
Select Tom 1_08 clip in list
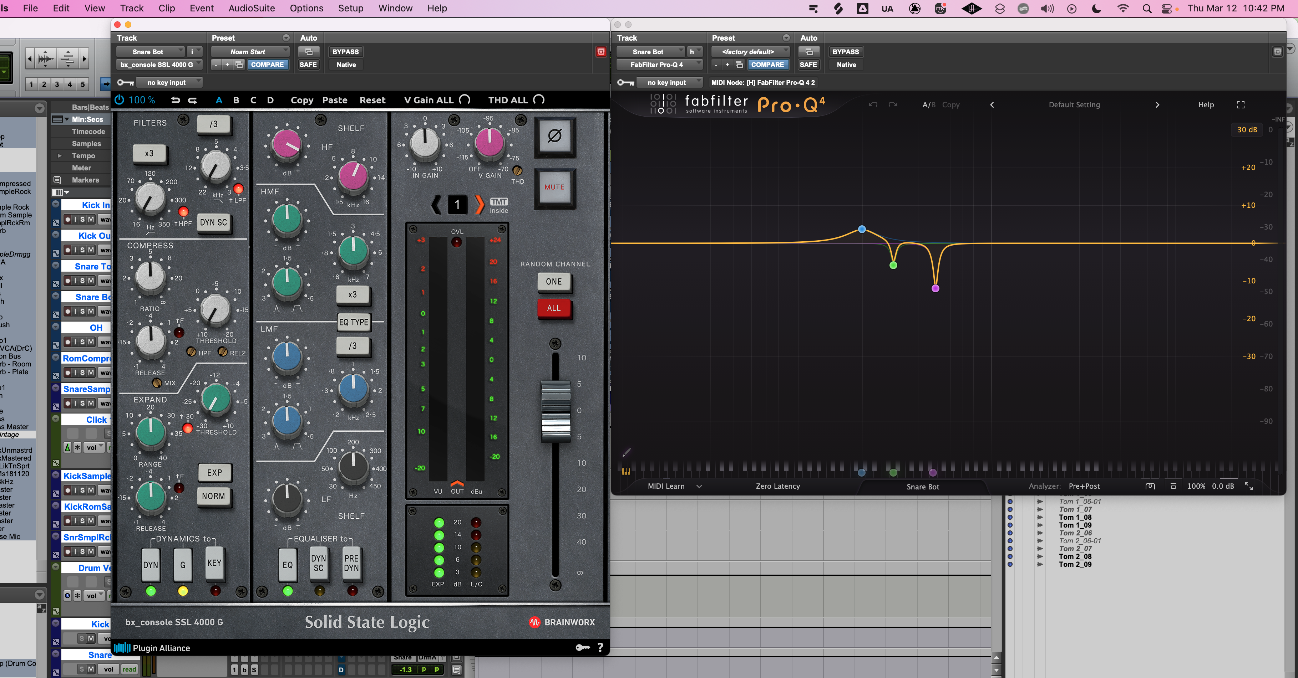tap(1075, 517)
